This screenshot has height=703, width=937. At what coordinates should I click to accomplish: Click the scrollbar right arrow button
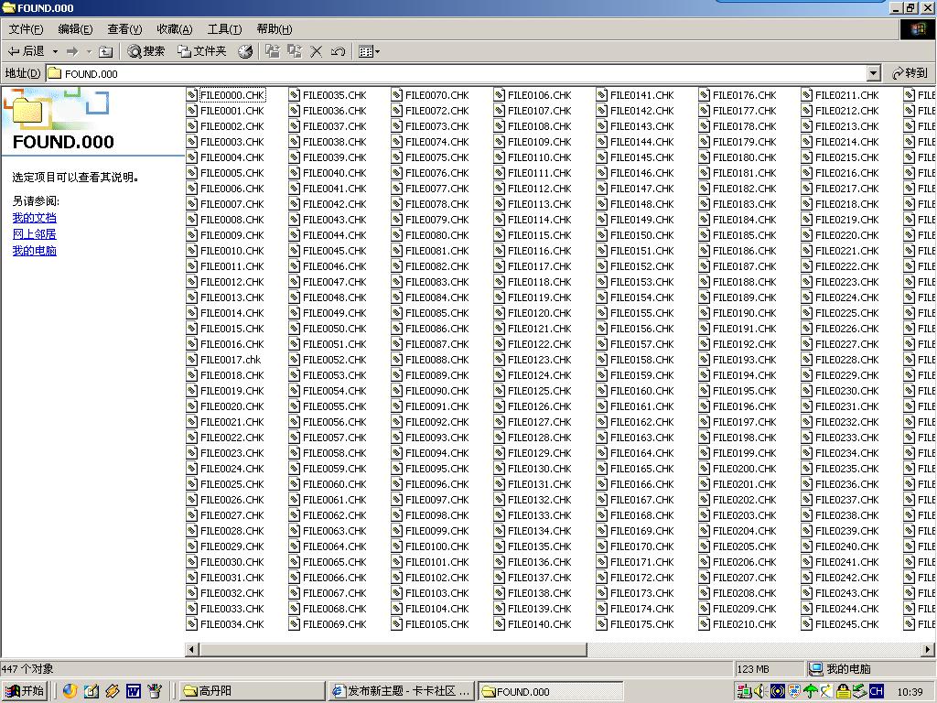pos(928,649)
